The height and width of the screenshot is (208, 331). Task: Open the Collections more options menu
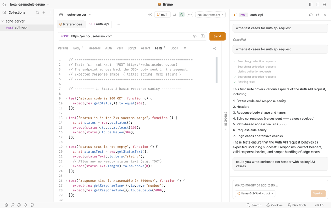pyautogui.click(x=50, y=13)
